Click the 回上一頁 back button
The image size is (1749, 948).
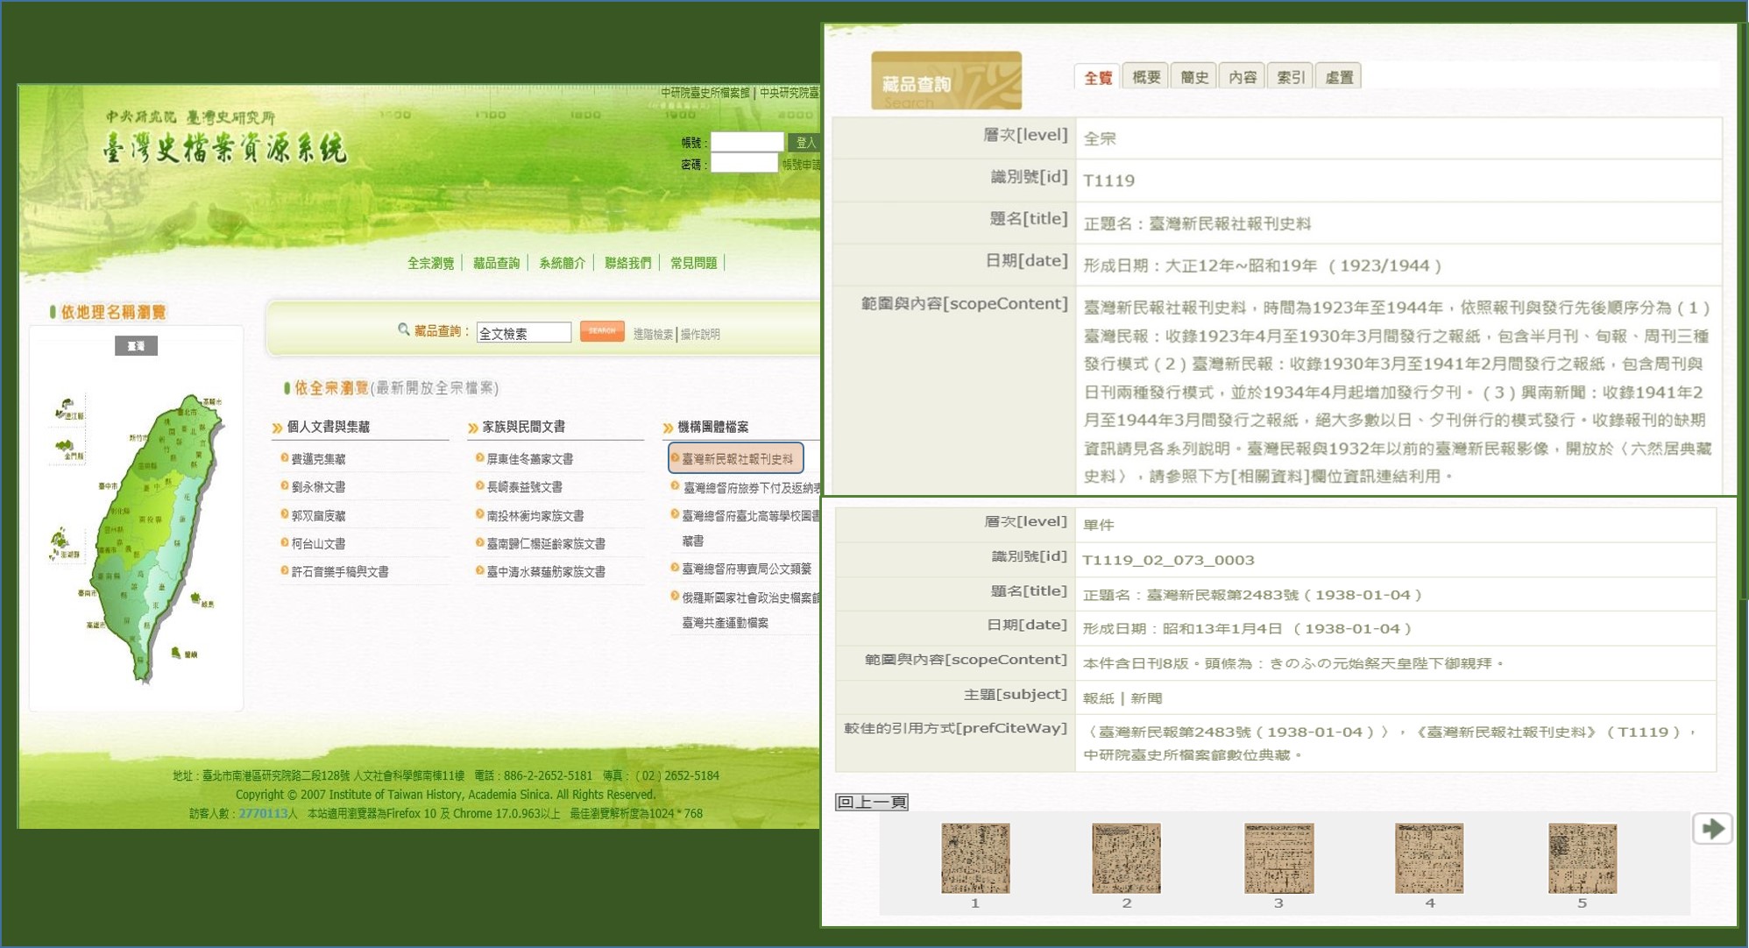pyautogui.click(x=872, y=802)
